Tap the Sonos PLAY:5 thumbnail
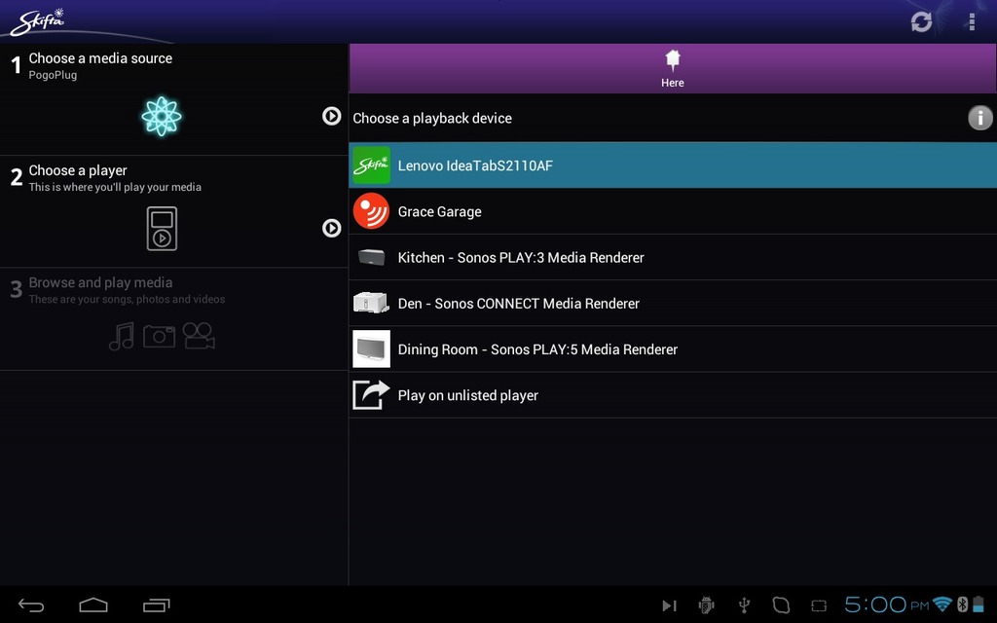 (x=371, y=348)
